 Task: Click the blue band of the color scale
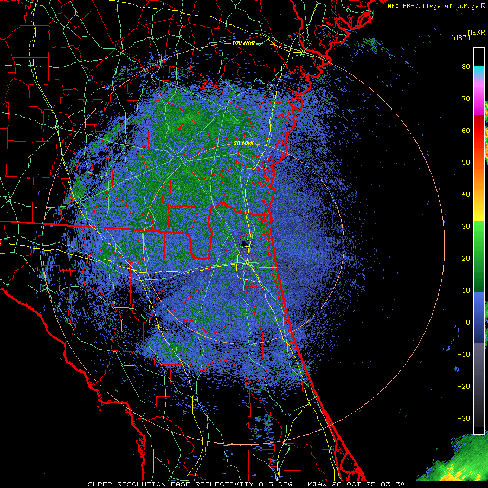click(x=479, y=317)
